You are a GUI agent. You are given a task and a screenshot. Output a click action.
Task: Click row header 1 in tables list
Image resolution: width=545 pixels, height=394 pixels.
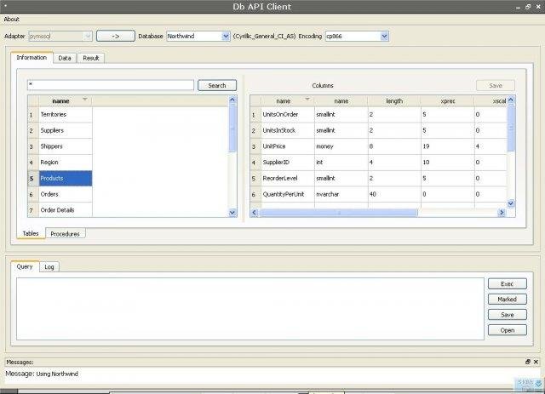point(33,114)
